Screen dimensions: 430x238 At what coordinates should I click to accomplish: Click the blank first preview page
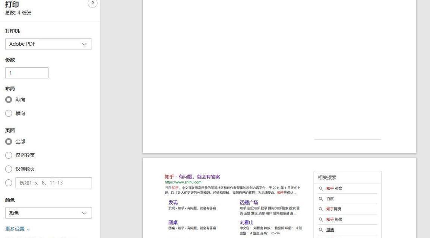point(279,76)
